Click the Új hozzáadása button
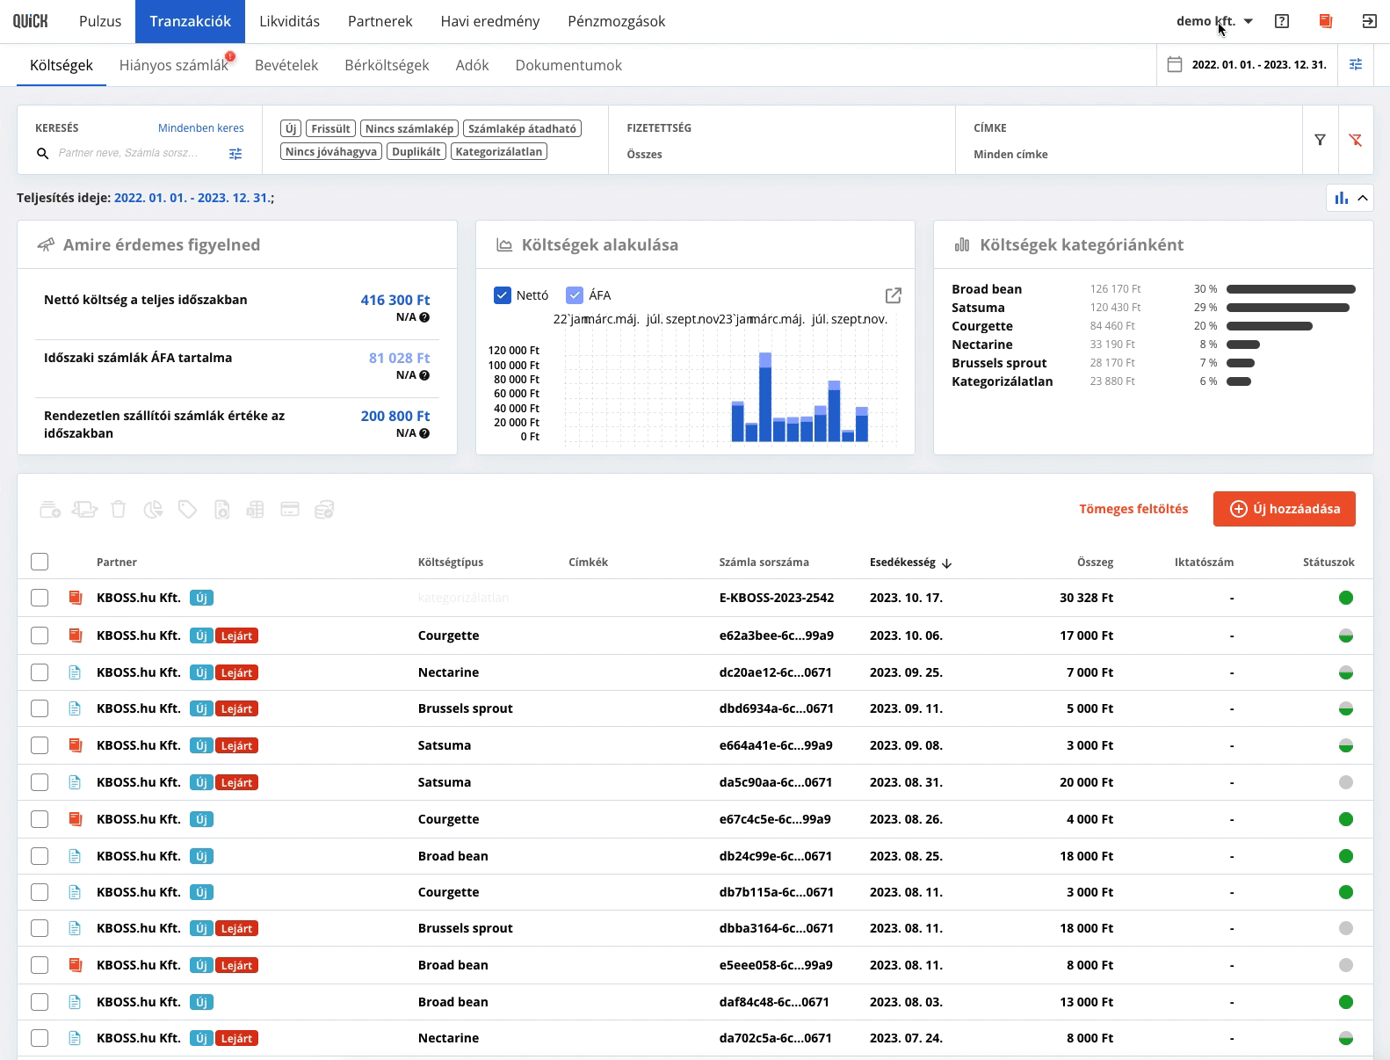 pos(1284,509)
